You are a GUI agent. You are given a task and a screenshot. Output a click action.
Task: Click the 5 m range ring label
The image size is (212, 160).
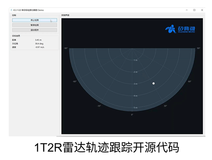[136, 108]
